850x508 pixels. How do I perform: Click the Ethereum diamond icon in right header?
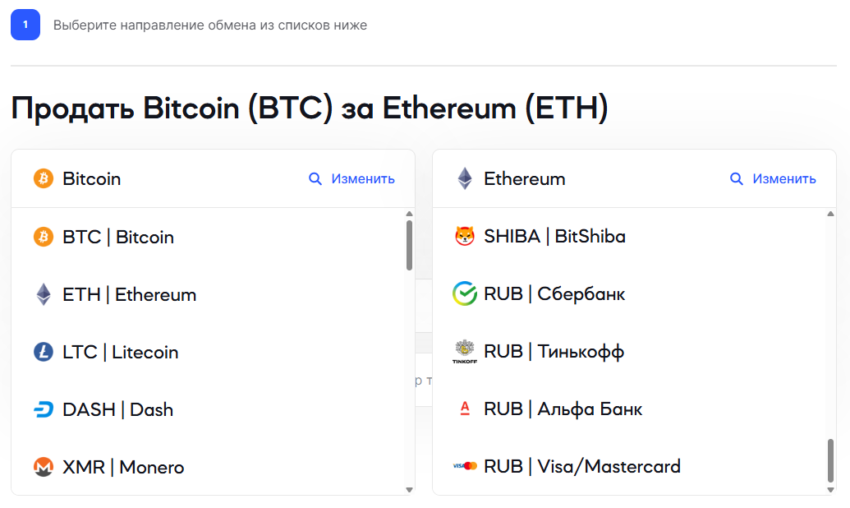click(x=465, y=178)
